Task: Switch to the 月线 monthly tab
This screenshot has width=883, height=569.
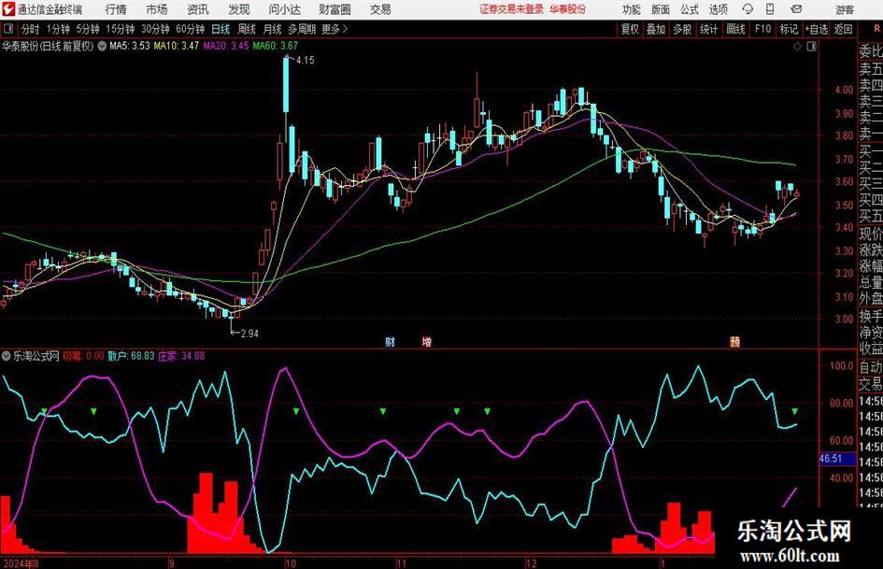Action: point(272,29)
